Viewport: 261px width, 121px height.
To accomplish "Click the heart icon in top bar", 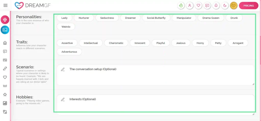I will [198, 5].
